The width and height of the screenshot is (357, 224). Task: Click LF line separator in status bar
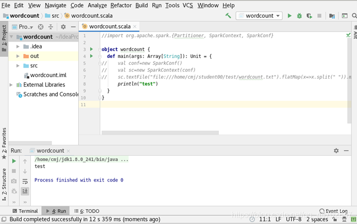coord(278,219)
